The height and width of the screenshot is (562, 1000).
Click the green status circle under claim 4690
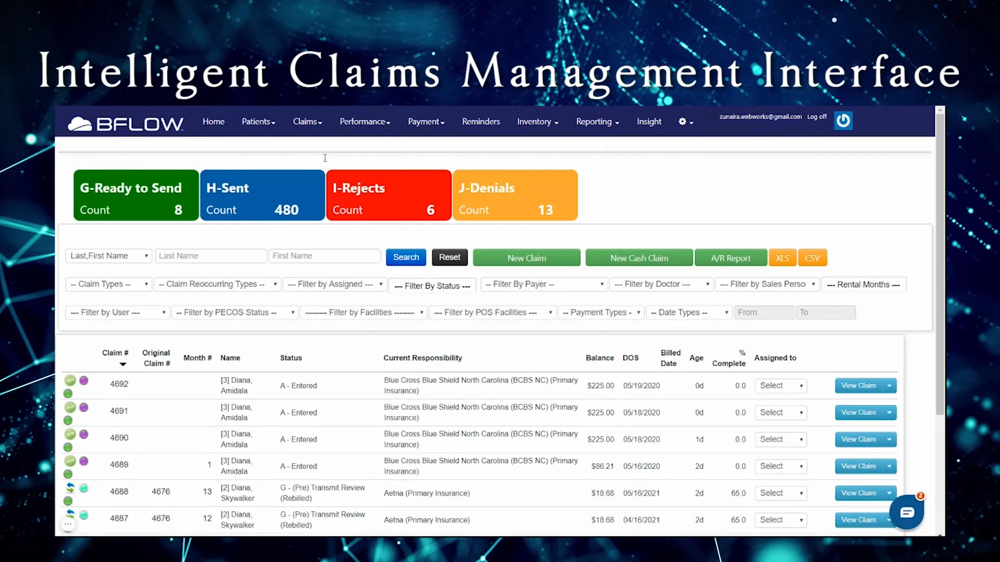(68, 446)
